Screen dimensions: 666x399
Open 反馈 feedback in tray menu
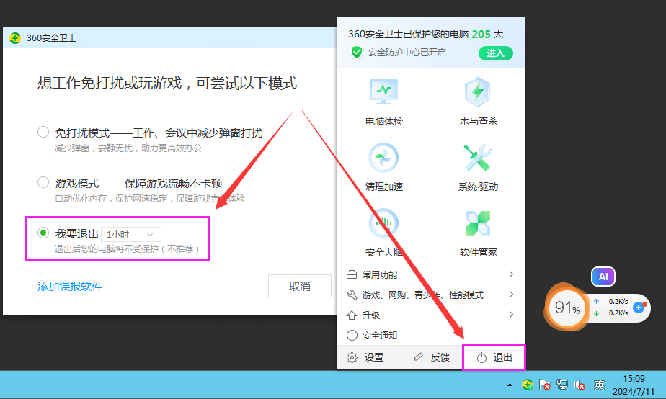tap(432, 357)
